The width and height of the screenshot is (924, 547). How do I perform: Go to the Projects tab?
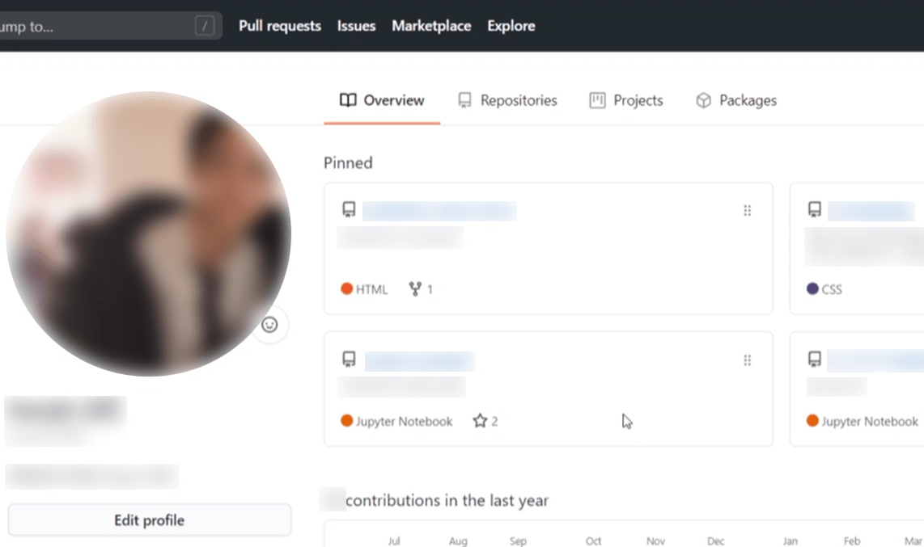click(626, 101)
